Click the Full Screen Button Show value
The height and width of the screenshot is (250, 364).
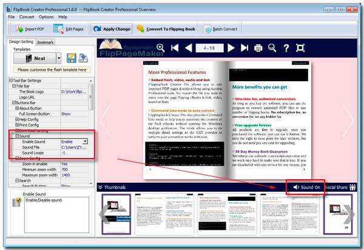66,114
